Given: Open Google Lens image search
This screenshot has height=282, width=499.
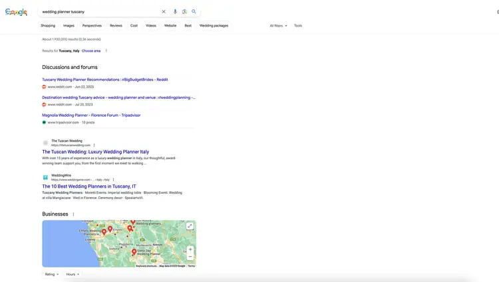Looking at the screenshot, I should pos(184,11).
